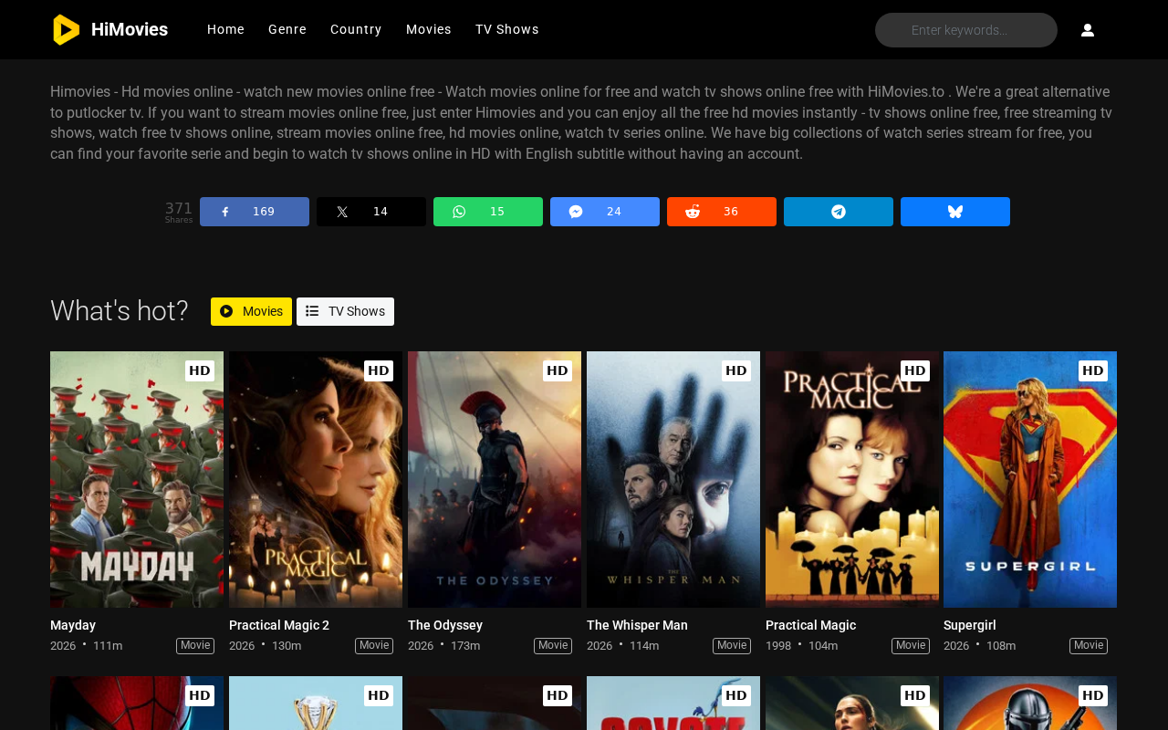Viewport: 1168px width, 730px height.
Task: Open the TV Shows navigation link
Action: coord(507,29)
